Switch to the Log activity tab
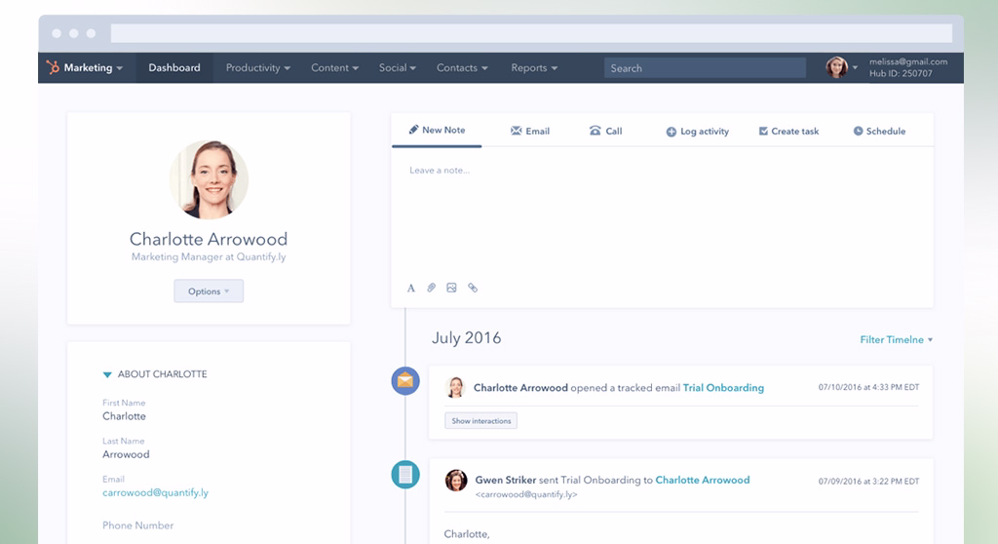This screenshot has height=544, width=998. pyautogui.click(x=698, y=132)
